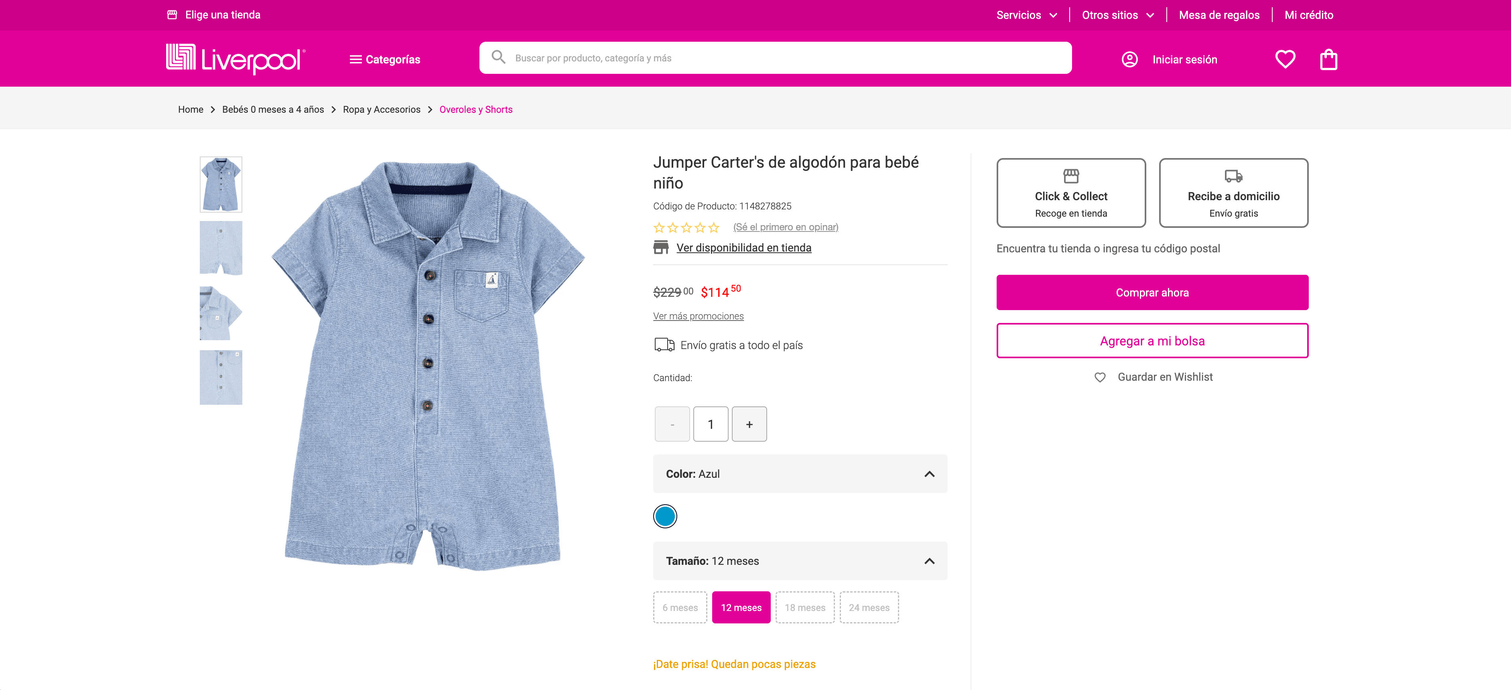The image size is (1511, 690).
Task: Open the Otros sitios dropdown
Action: click(1117, 15)
